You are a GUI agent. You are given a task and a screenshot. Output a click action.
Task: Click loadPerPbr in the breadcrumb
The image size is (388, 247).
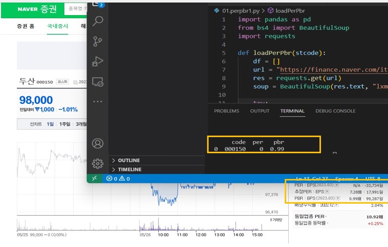click(290, 11)
